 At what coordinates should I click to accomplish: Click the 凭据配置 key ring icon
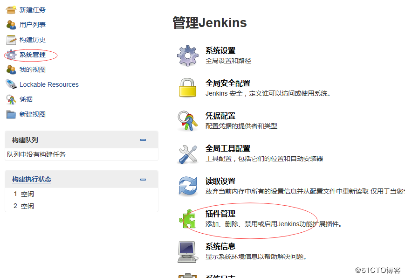(x=188, y=121)
